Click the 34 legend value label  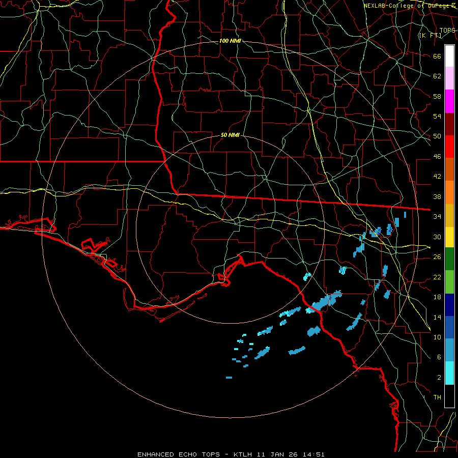(x=437, y=216)
